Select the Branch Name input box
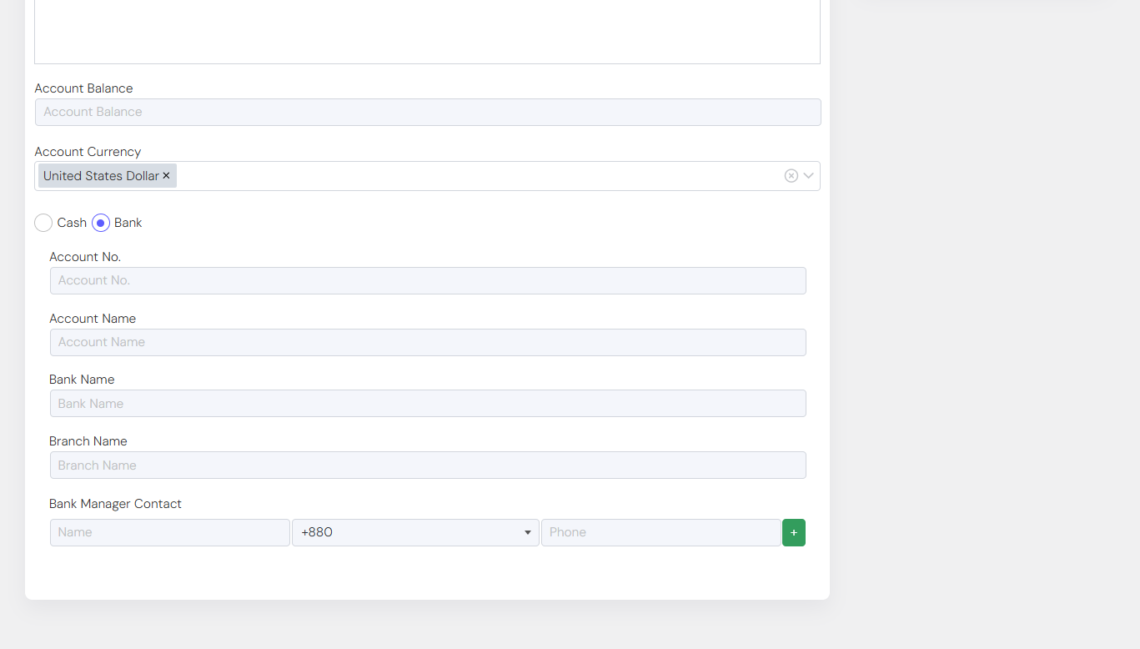This screenshot has height=649, width=1140. pyautogui.click(x=428, y=465)
